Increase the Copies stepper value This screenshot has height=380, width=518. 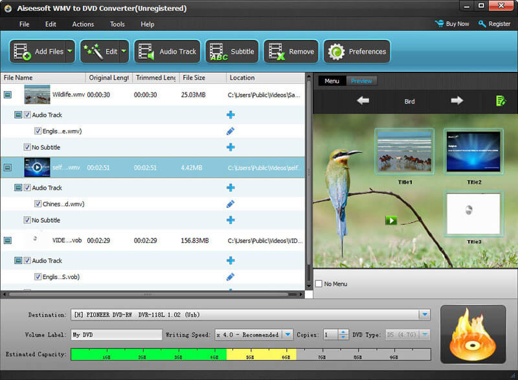click(343, 332)
